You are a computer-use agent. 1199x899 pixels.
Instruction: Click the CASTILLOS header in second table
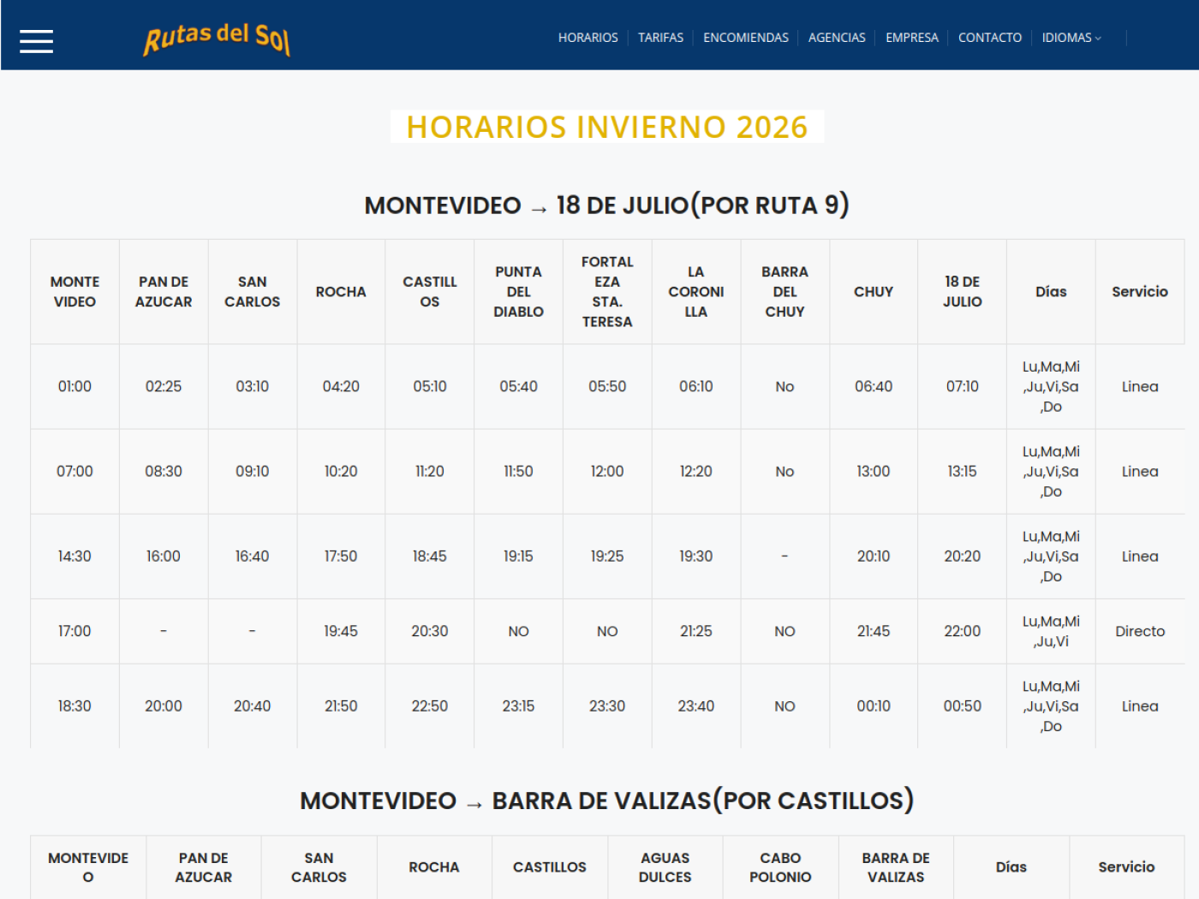(x=550, y=867)
